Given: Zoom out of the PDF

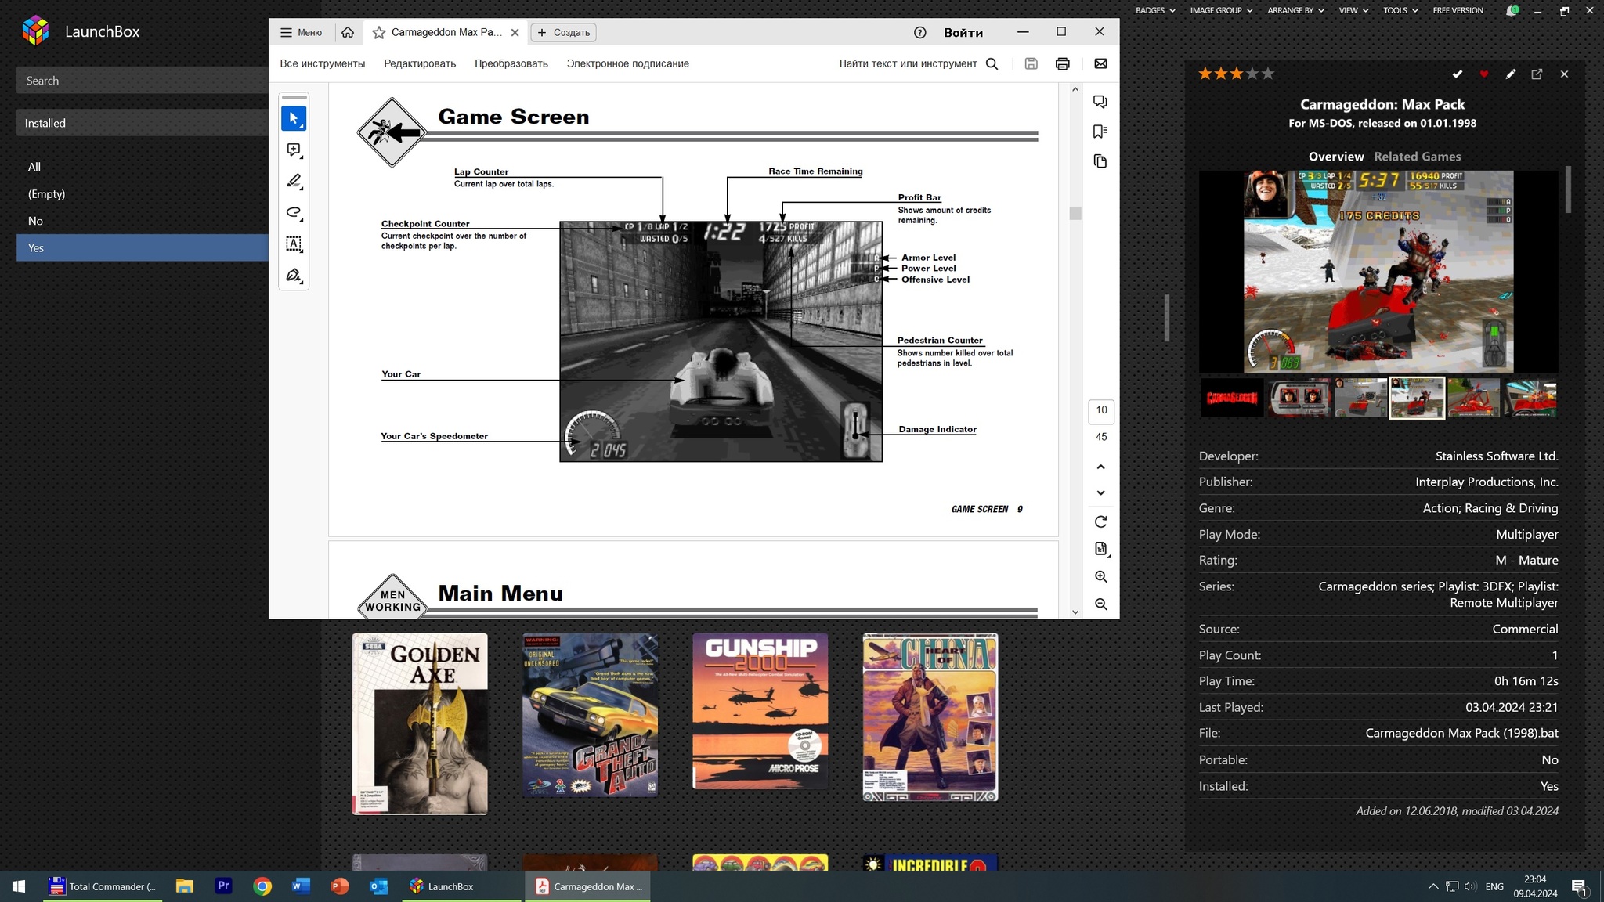Looking at the screenshot, I should point(1100,604).
